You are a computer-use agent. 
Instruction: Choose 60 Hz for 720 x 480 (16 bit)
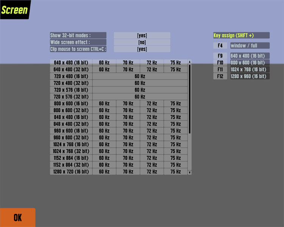coord(140,76)
